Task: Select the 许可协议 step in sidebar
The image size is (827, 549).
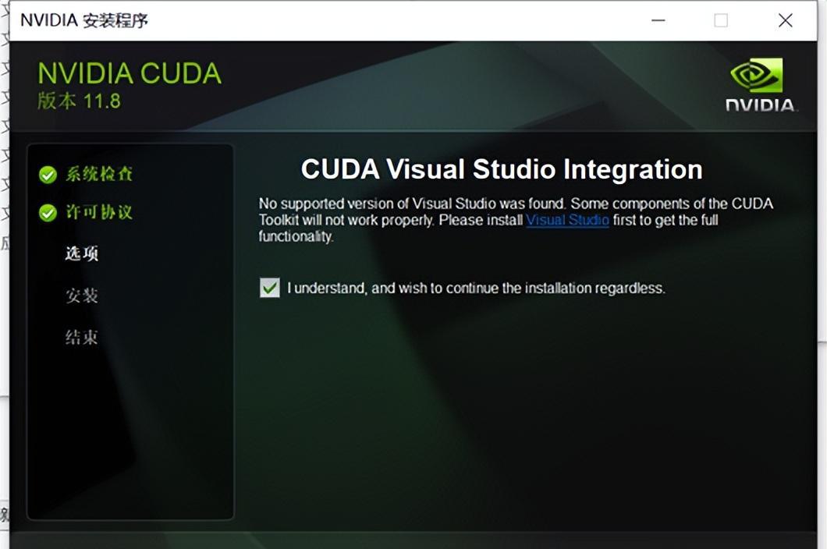Action: click(98, 212)
